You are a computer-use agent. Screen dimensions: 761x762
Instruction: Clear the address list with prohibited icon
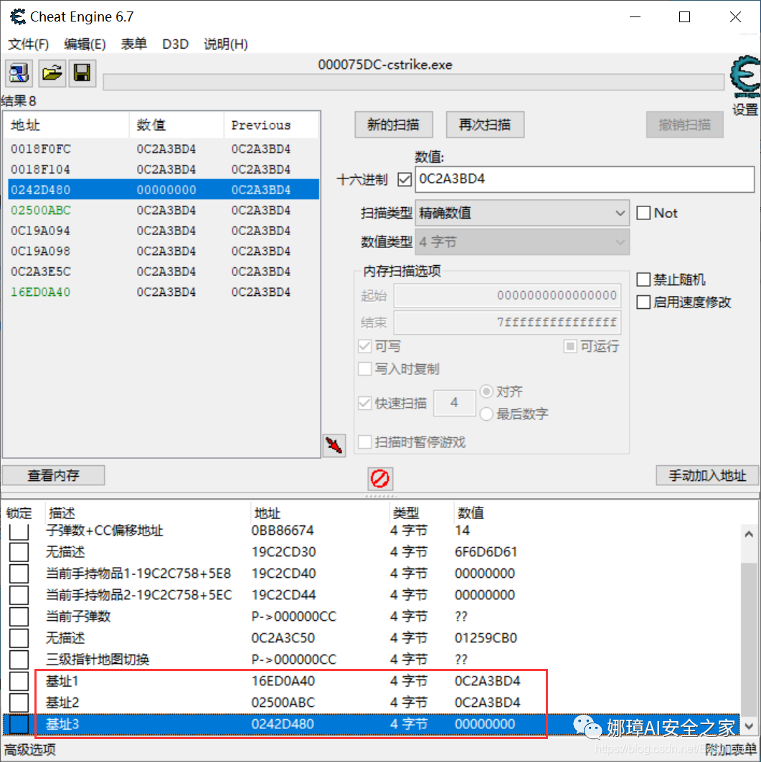[x=379, y=478]
